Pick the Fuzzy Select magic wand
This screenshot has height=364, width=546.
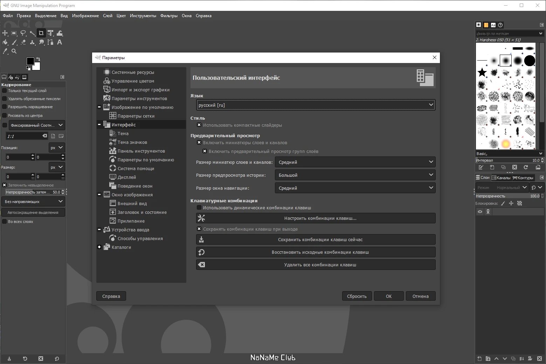click(x=32, y=33)
